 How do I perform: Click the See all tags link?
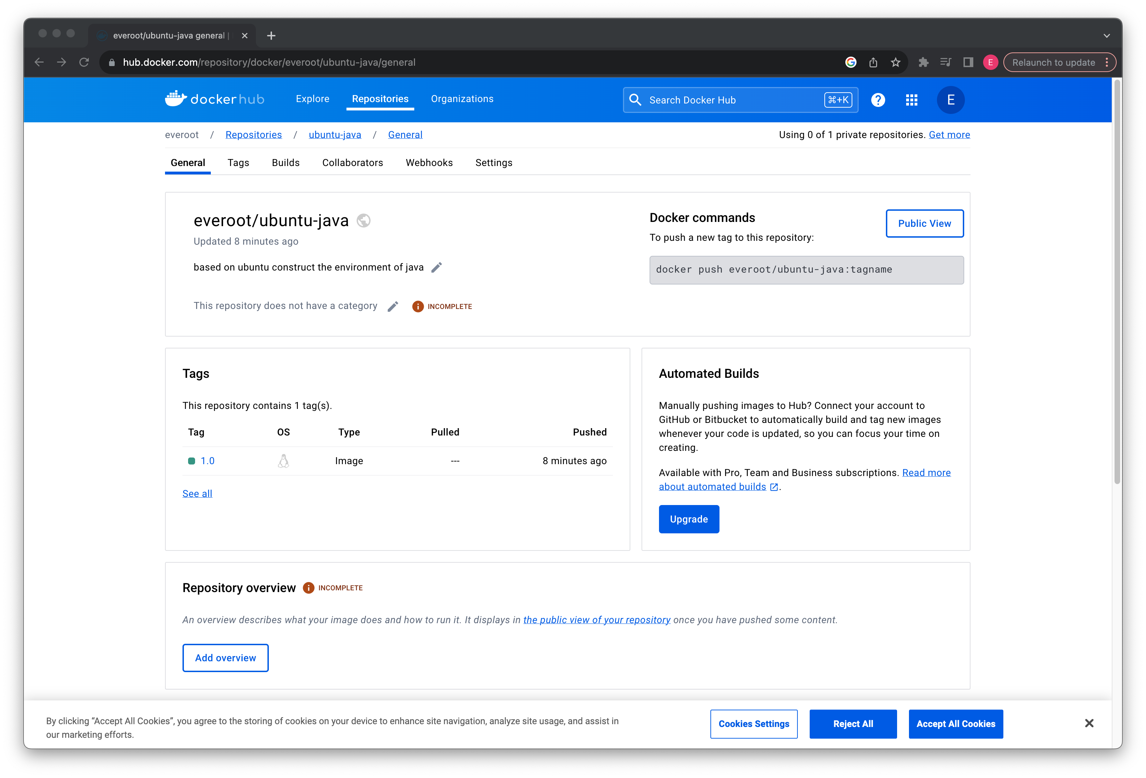point(197,494)
